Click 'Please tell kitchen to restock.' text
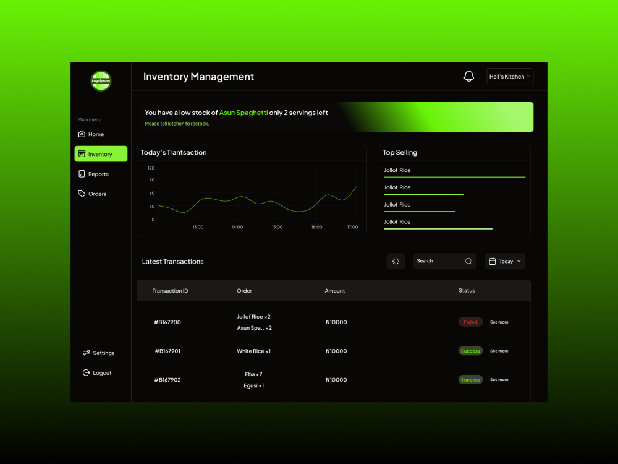Viewport: 618px width, 464px height. tap(177, 124)
